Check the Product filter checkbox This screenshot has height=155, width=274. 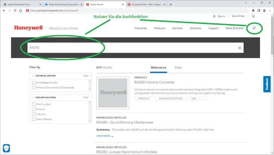[x=34, y=109]
